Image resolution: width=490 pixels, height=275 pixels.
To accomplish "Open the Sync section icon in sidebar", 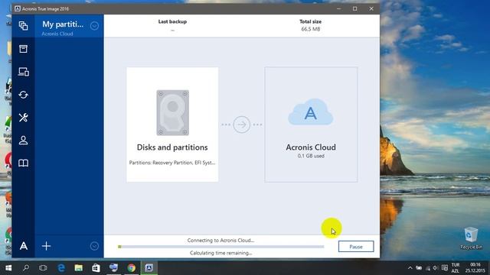I will 24,95.
